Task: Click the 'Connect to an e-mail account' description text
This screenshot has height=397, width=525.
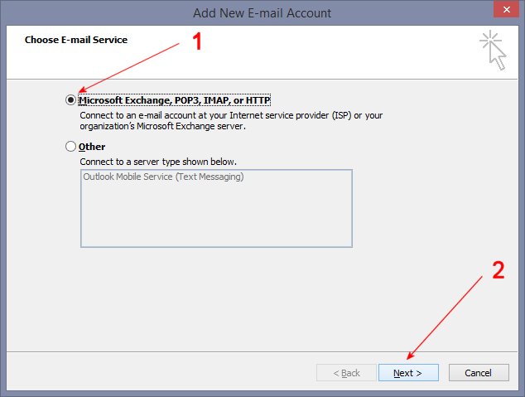Action: tap(231, 121)
